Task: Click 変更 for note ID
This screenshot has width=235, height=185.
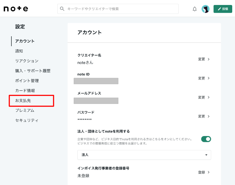Action: coord(202,78)
